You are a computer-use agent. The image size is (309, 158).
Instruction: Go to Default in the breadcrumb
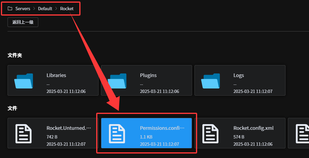tap(45, 9)
